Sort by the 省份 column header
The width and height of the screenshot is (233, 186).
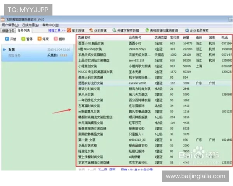pyautogui.click(x=199, y=38)
